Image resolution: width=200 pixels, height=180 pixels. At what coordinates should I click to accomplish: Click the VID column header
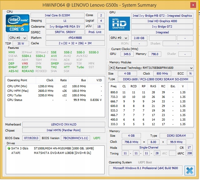tap(96, 80)
